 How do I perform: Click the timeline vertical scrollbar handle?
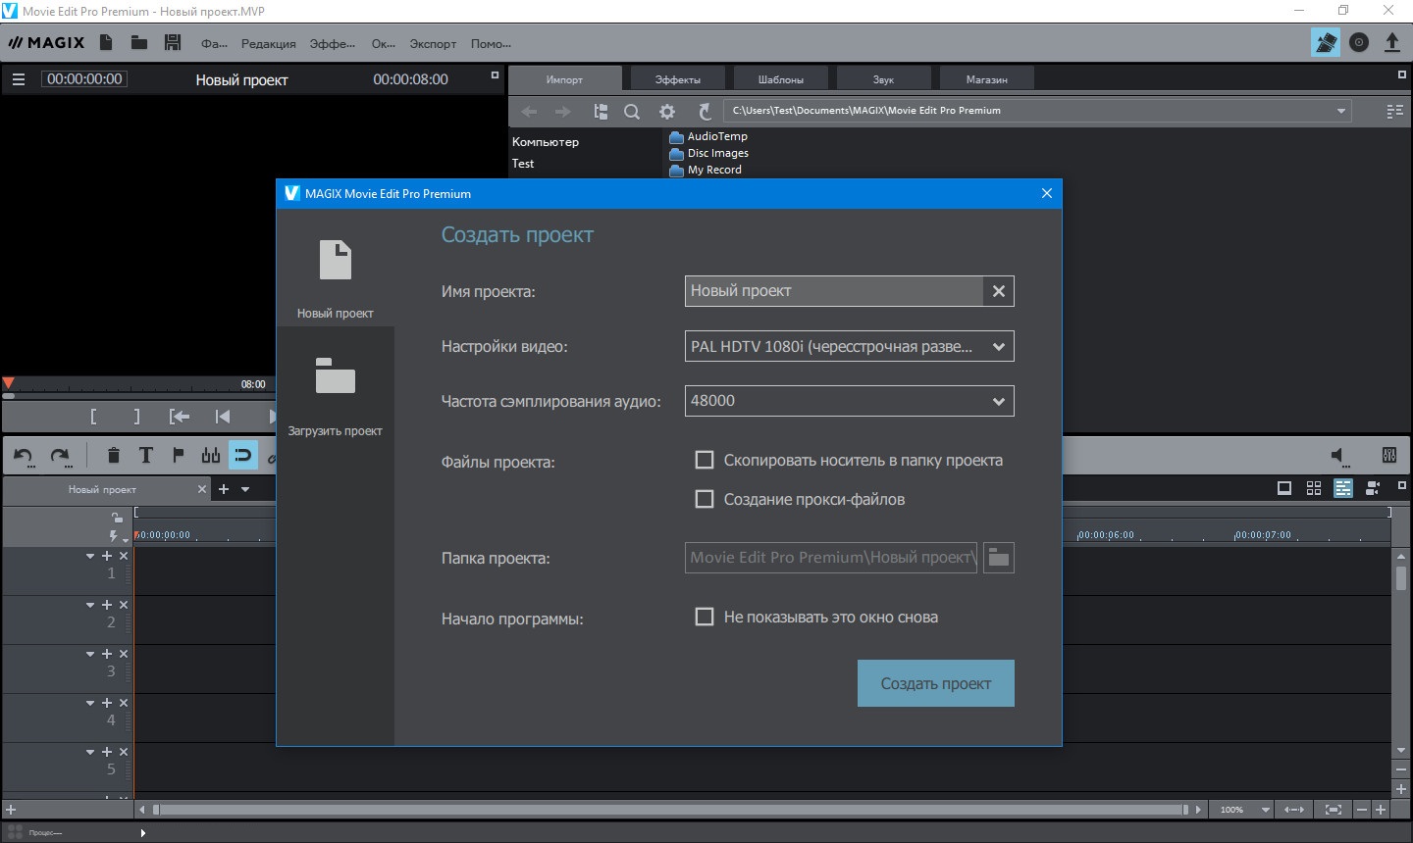(x=1401, y=577)
